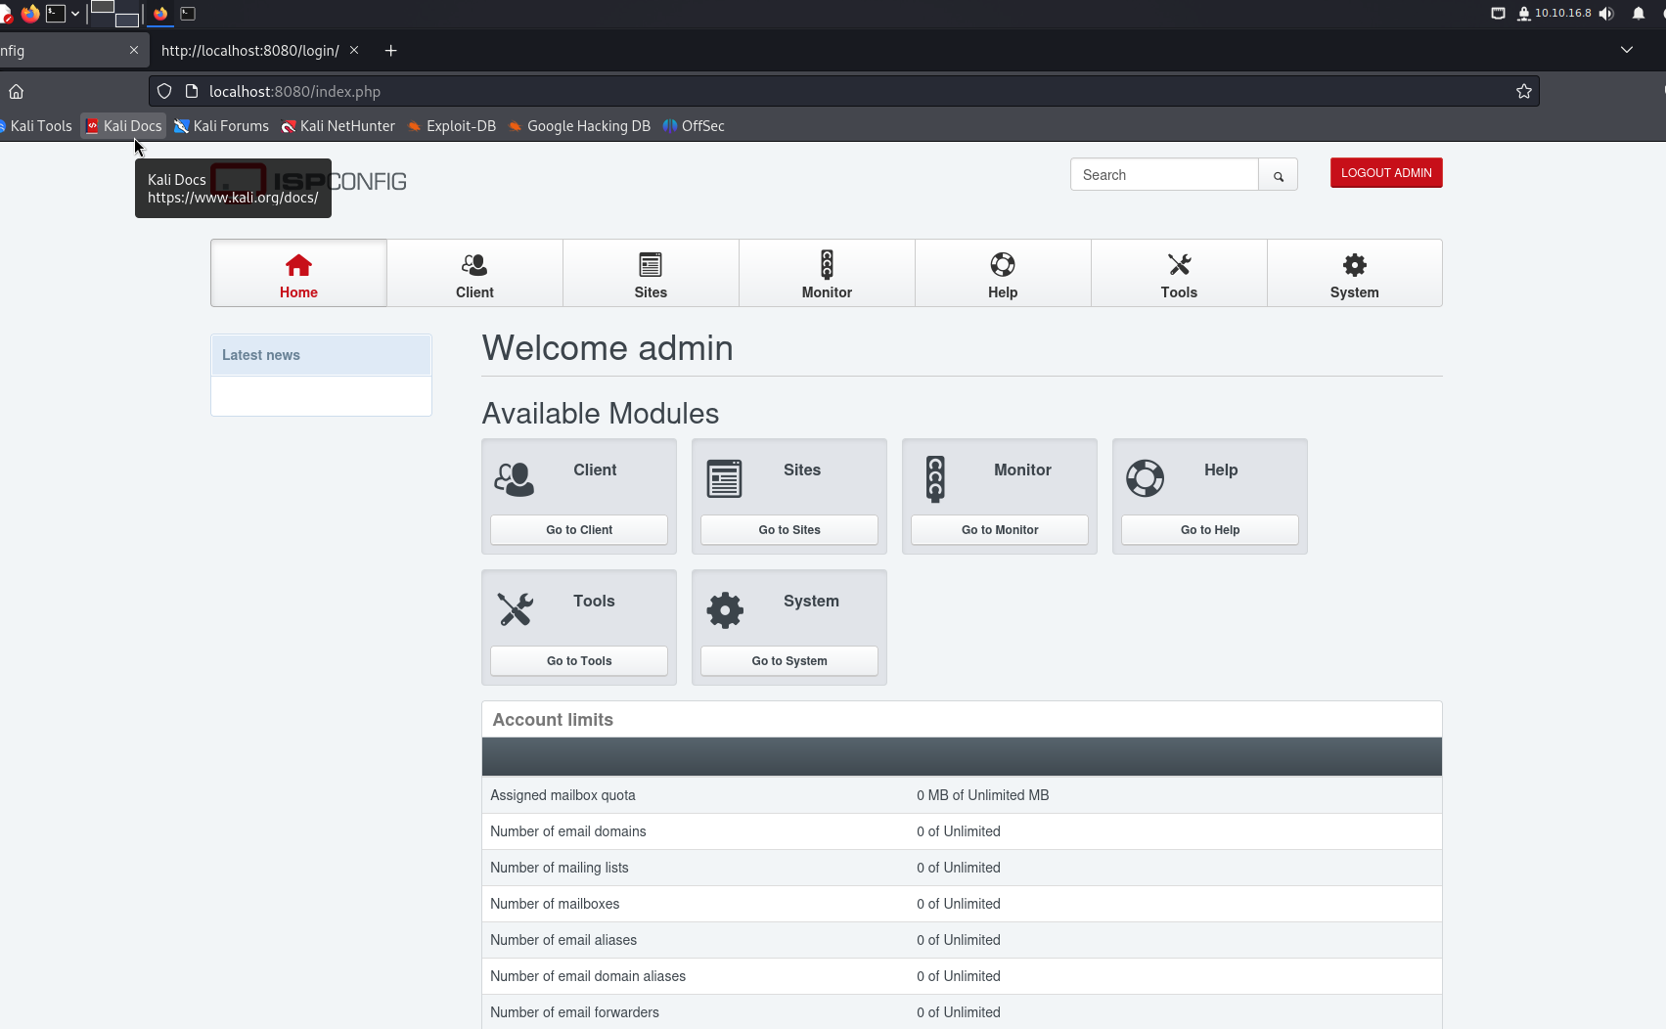Open the Client module icon in Available Modules
1666x1029 pixels.
click(x=514, y=479)
